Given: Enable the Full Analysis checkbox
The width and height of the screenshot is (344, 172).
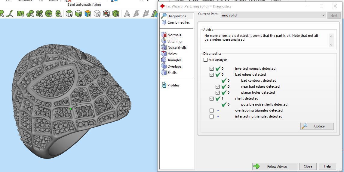Looking at the screenshot, I should click(x=206, y=60).
